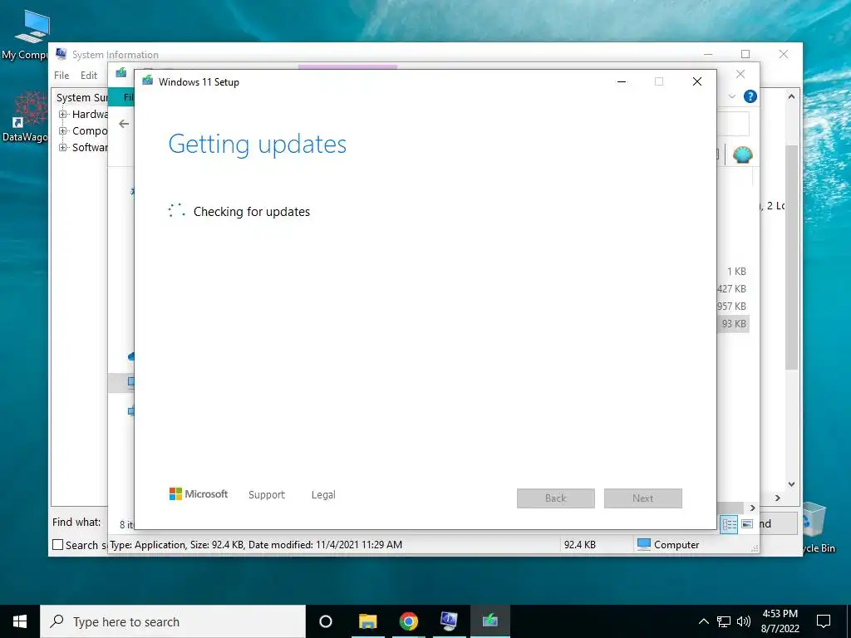
Task: Click the taskbar search box
Action: coord(173,621)
